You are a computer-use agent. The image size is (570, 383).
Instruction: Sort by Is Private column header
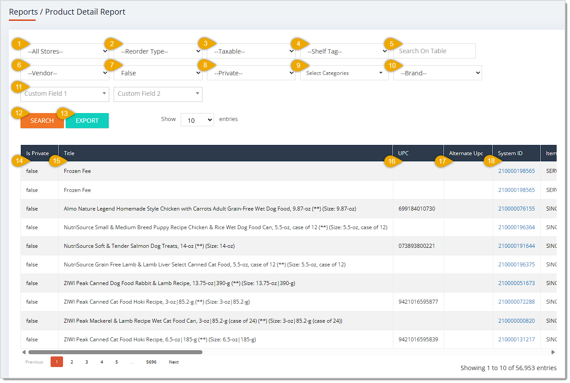pos(40,153)
